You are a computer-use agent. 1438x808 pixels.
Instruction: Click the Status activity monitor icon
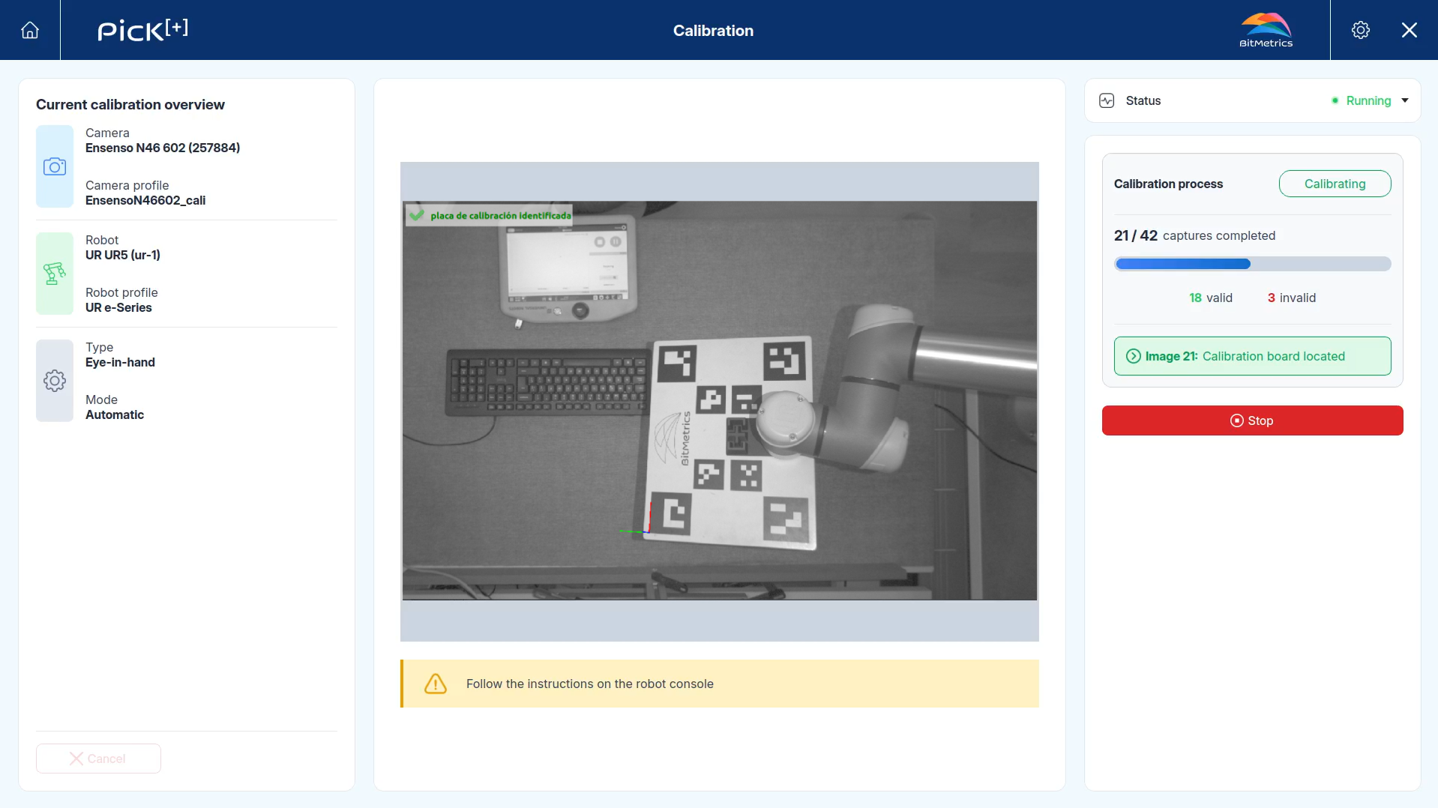pyautogui.click(x=1107, y=100)
